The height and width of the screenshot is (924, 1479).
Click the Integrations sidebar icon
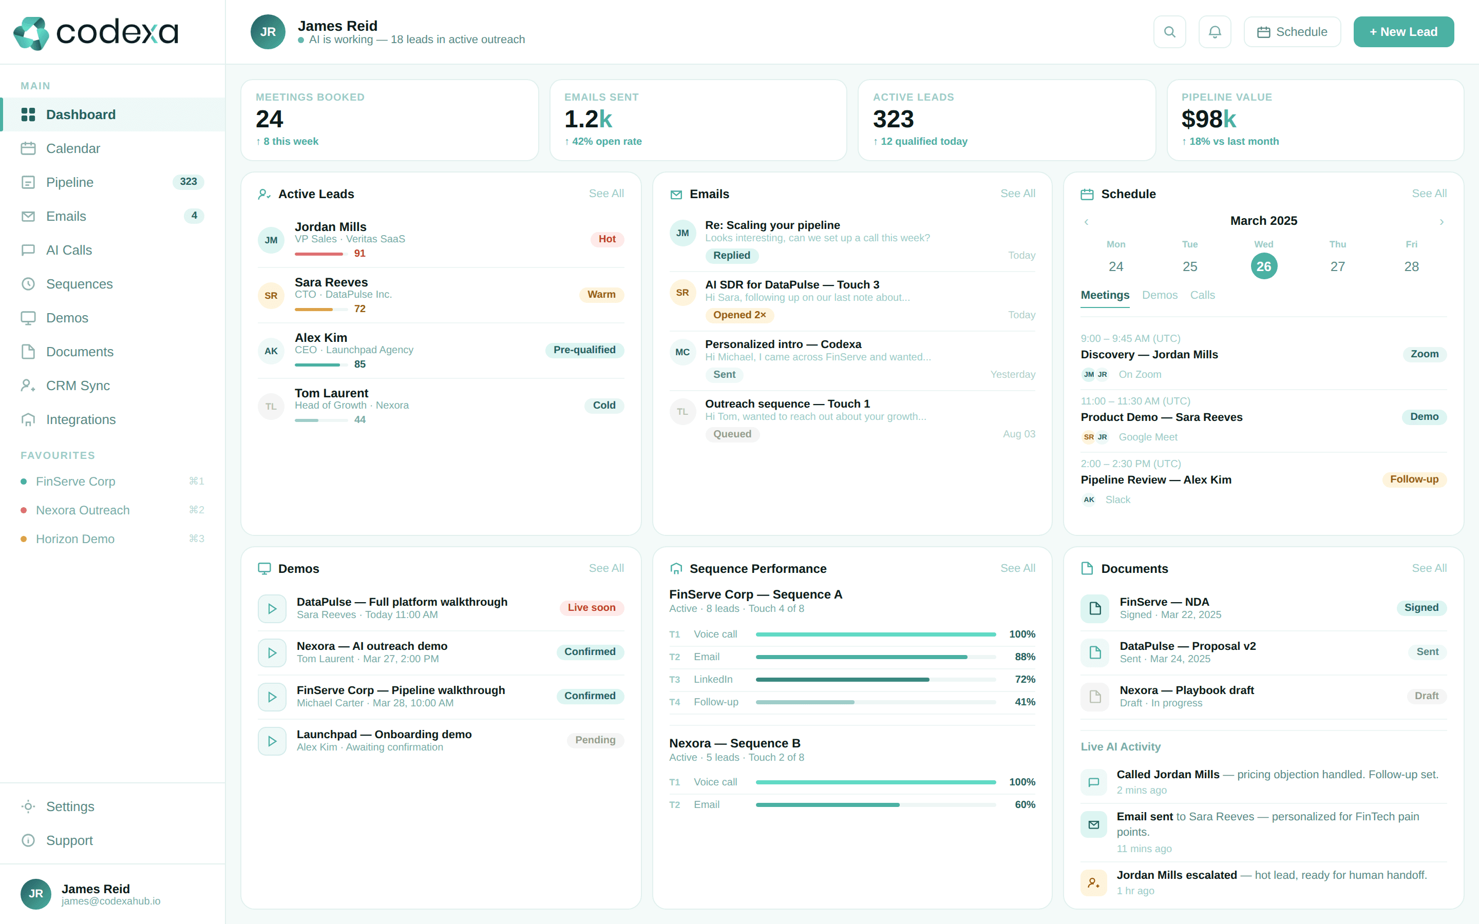click(x=28, y=420)
